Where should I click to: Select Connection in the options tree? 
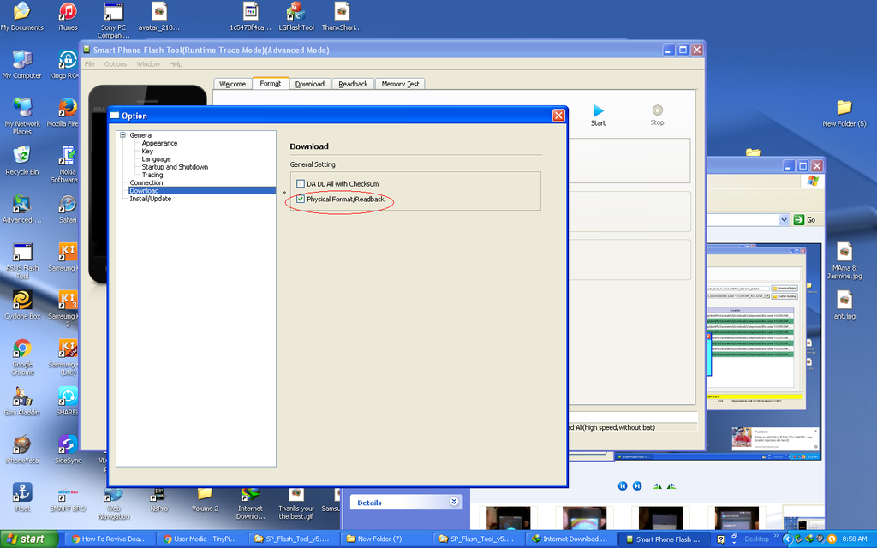pyautogui.click(x=146, y=182)
